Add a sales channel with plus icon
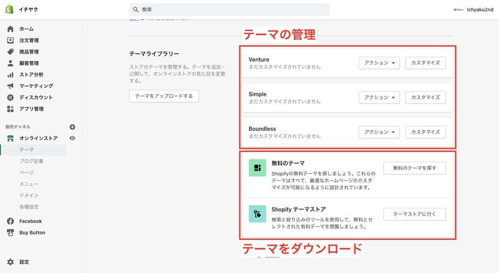Image resolution: width=499 pixels, height=273 pixels. tap(72, 127)
